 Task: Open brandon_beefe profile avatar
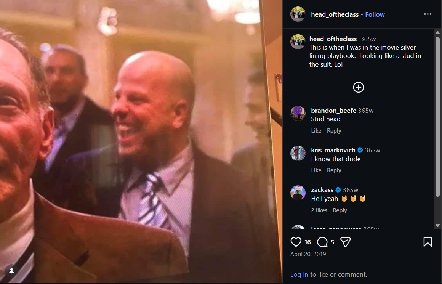click(x=298, y=114)
